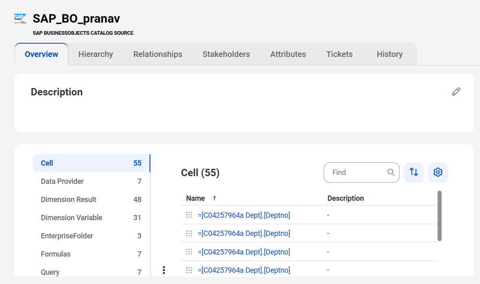Open the second =[C04257964a Dept].[Deptno] link
Screen dimensions: 480x284
pyautogui.click(x=244, y=233)
